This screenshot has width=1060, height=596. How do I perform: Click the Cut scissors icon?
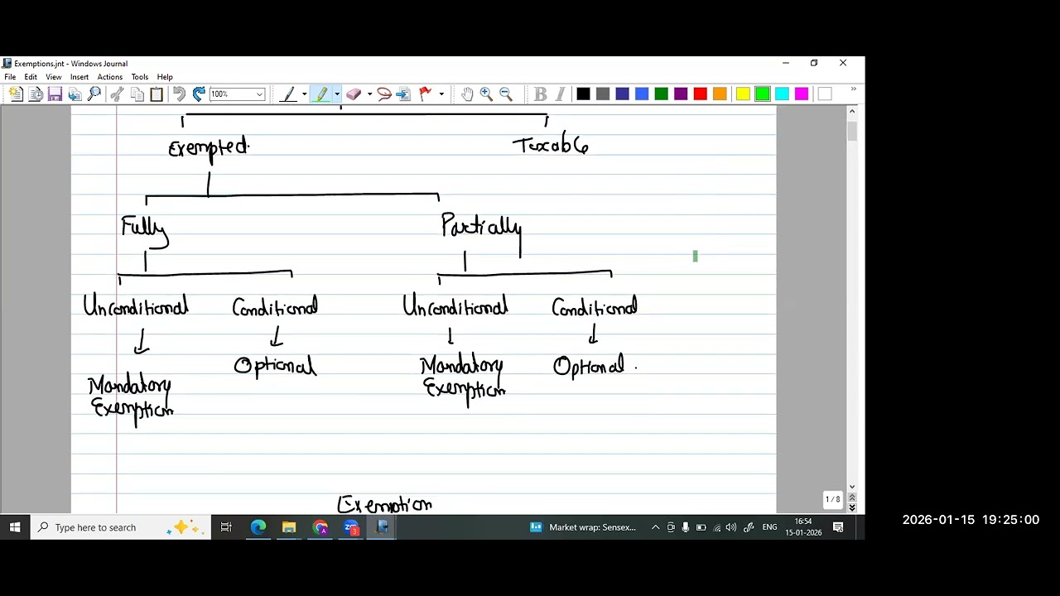tap(117, 94)
